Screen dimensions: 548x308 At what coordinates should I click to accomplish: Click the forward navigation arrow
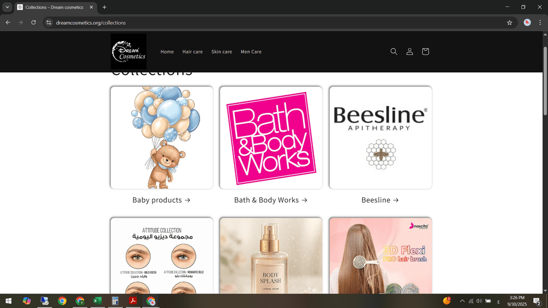(21, 22)
